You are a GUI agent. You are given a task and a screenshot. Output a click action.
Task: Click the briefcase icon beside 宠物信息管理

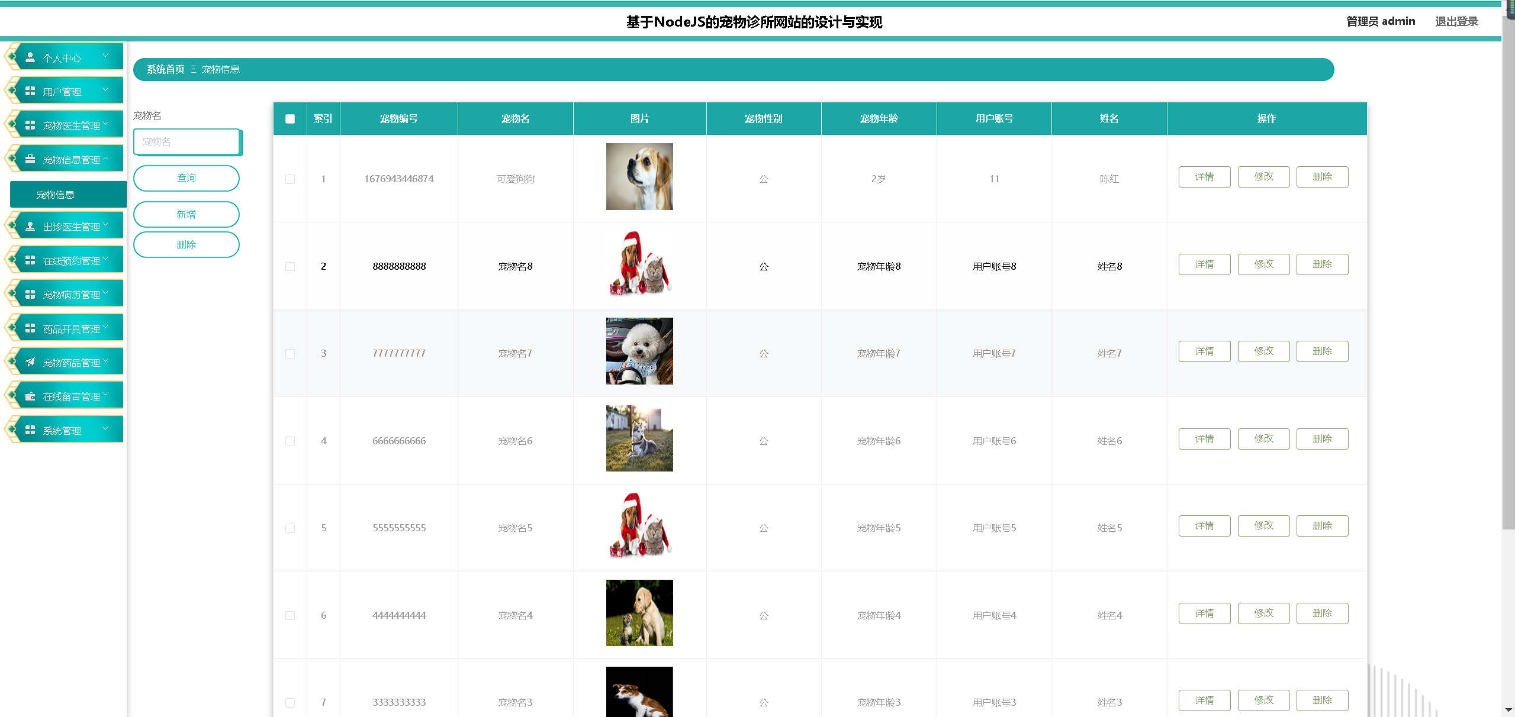coord(30,159)
